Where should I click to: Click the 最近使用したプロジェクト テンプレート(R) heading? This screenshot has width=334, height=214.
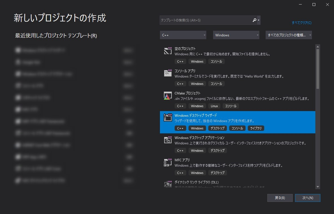coord(56,36)
